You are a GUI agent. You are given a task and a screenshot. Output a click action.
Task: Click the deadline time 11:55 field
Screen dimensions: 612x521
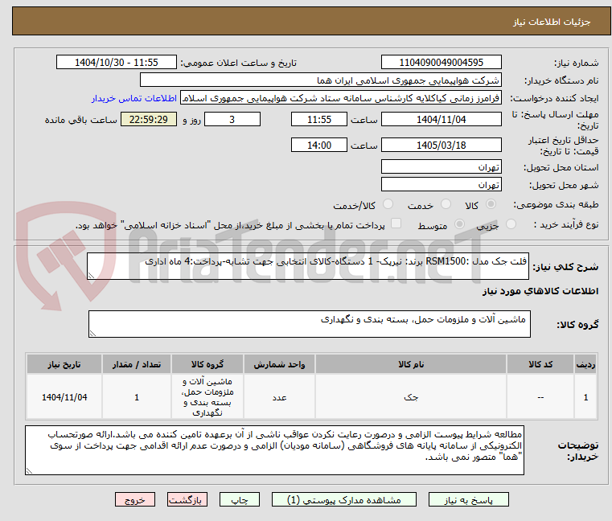click(x=319, y=120)
